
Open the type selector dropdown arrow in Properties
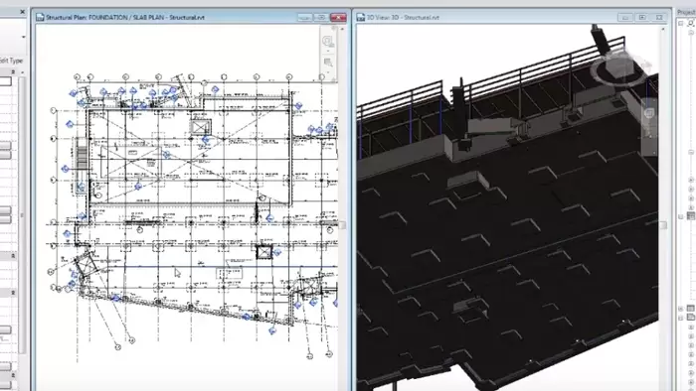(x=23, y=37)
